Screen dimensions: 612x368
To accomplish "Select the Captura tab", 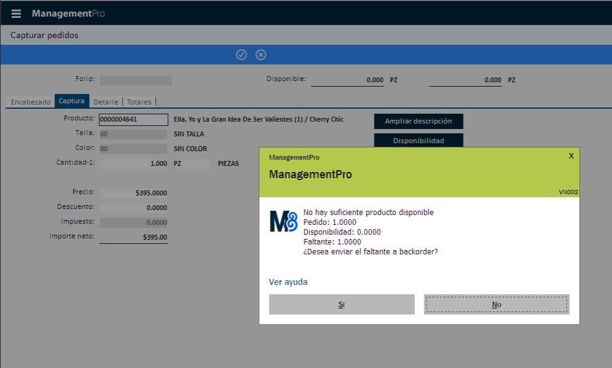I will pyautogui.click(x=72, y=101).
